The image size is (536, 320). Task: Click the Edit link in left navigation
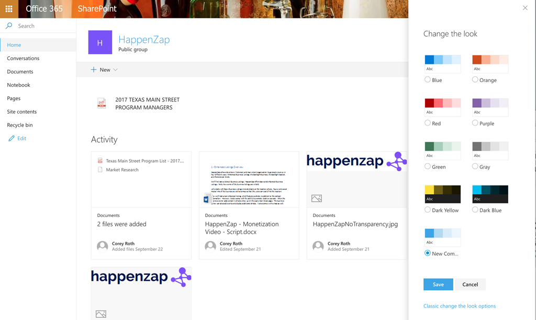click(x=21, y=139)
